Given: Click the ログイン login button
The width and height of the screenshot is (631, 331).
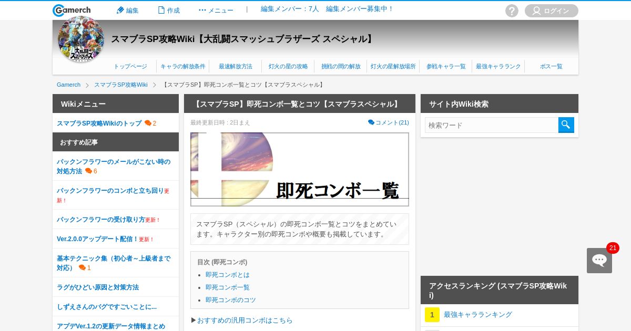Looking at the screenshot, I should click(551, 11).
